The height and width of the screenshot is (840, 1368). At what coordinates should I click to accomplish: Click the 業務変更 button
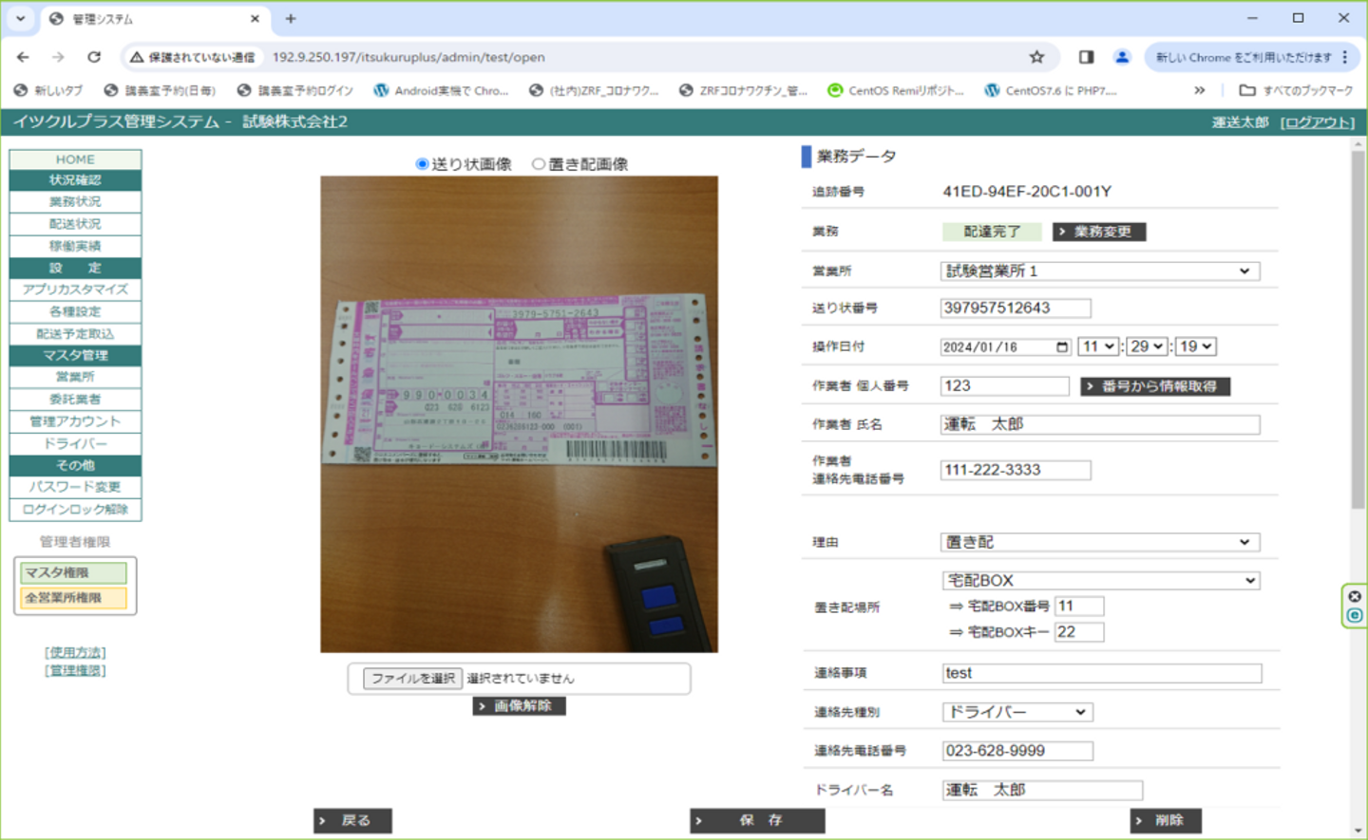pyautogui.click(x=1099, y=232)
